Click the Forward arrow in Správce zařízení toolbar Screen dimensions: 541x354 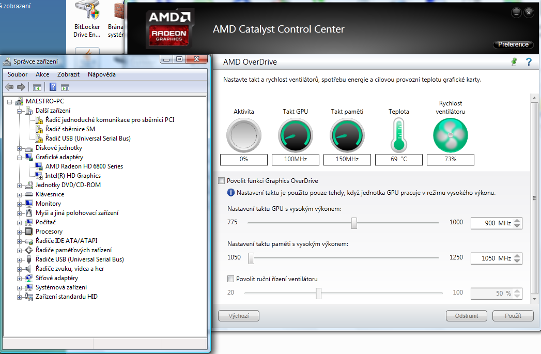coord(21,87)
